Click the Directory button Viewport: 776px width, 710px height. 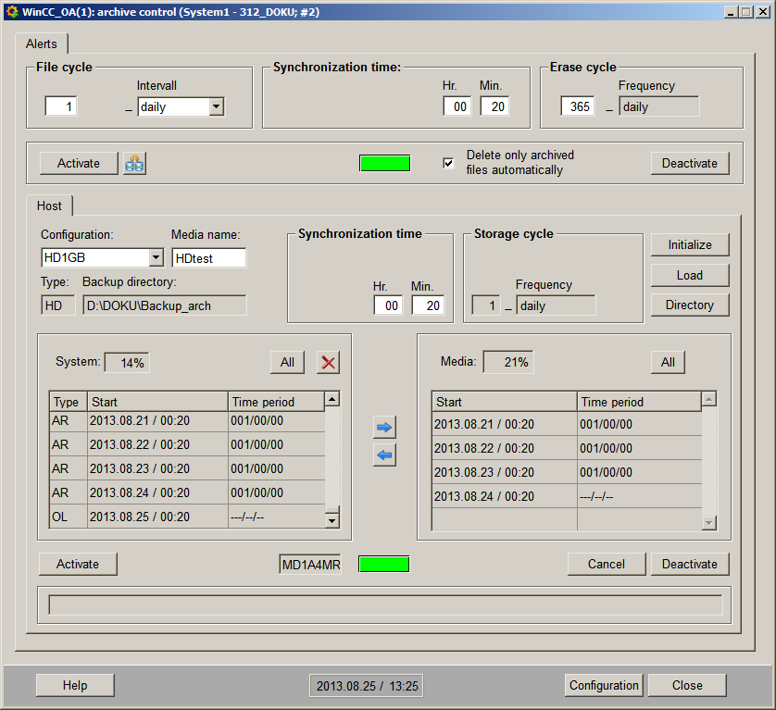tap(689, 305)
